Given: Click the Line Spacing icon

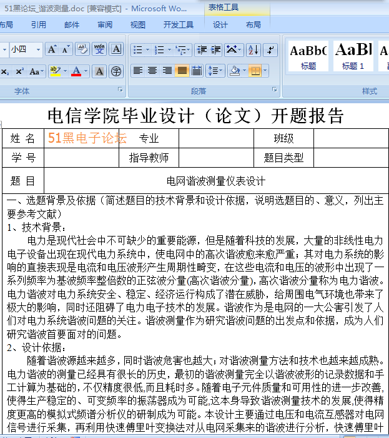Looking at the screenshot, I should (x=215, y=71).
